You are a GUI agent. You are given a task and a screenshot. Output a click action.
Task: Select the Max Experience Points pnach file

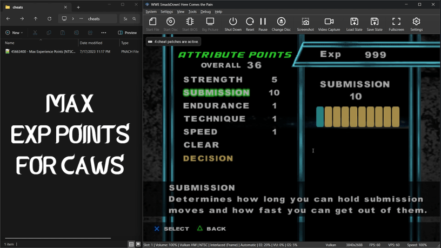click(x=41, y=52)
